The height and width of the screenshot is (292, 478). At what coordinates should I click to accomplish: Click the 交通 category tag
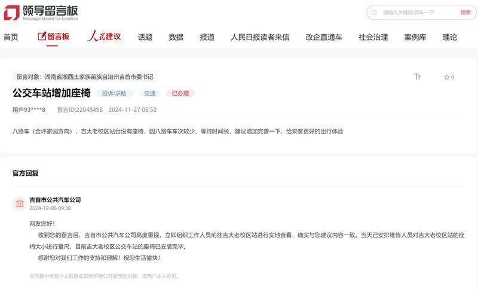pyautogui.click(x=150, y=93)
